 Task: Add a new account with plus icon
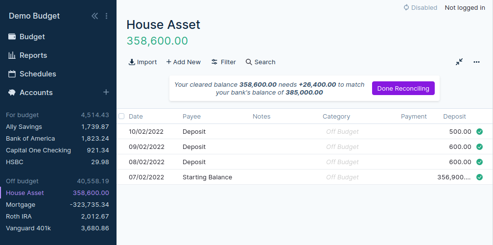click(106, 92)
